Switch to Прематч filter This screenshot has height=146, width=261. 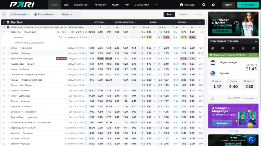[184, 14]
